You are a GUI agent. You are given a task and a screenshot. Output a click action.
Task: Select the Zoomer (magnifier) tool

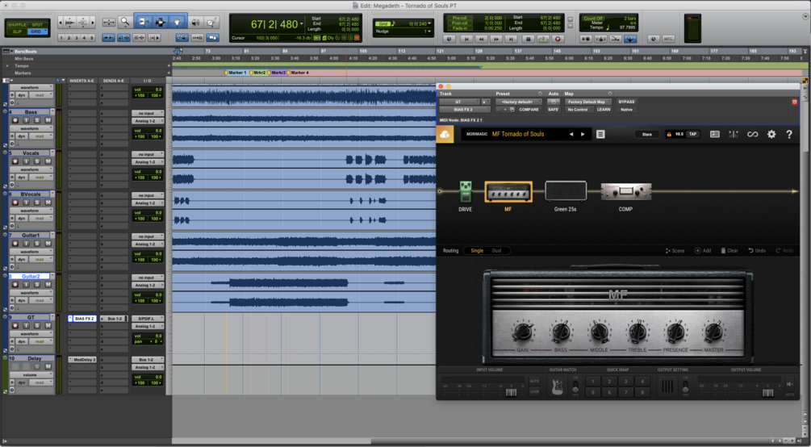click(124, 23)
